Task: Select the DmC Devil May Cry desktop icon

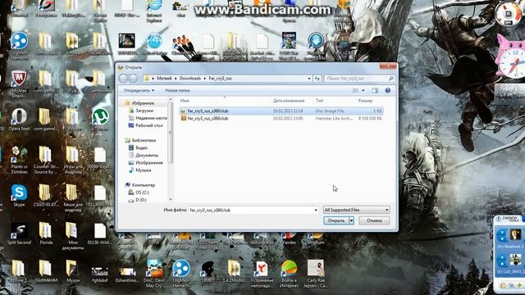Action: (154, 274)
